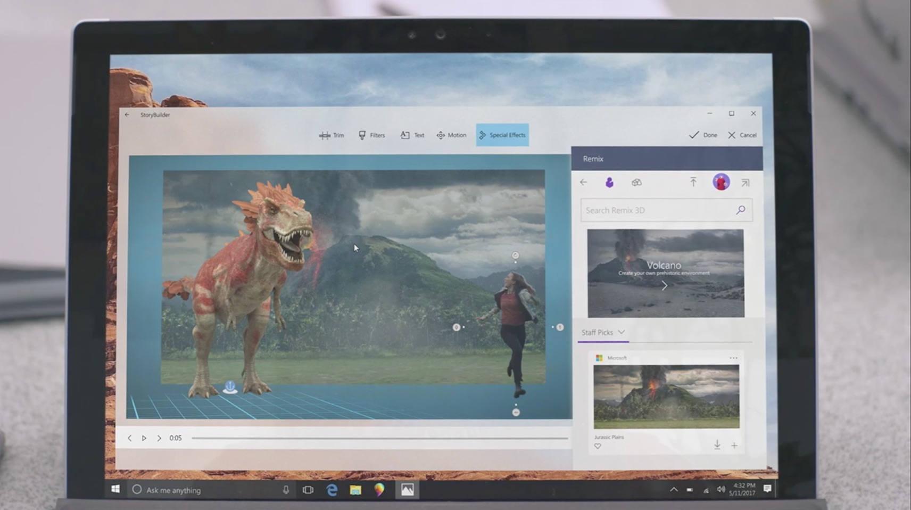This screenshot has height=510, width=911.
Task: Click the Done button
Action: (x=703, y=135)
